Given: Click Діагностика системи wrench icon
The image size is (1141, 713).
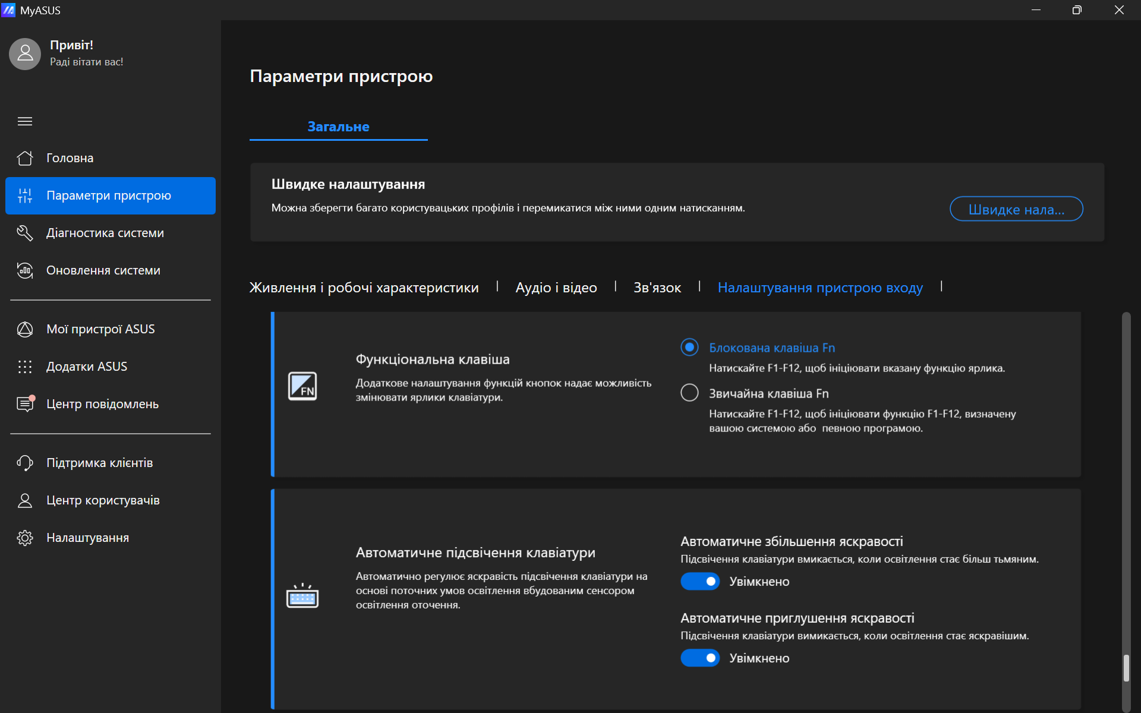Looking at the screenshot, I should (25, 233).
